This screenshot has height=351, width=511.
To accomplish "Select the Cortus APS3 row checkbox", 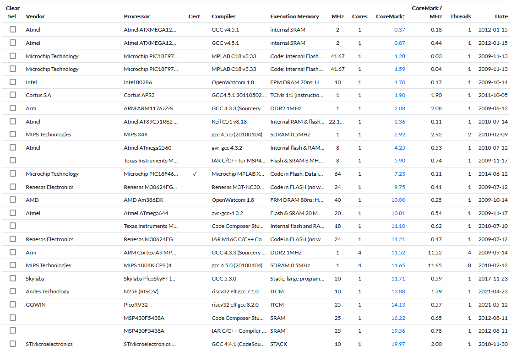I will (x=13, y=95).
